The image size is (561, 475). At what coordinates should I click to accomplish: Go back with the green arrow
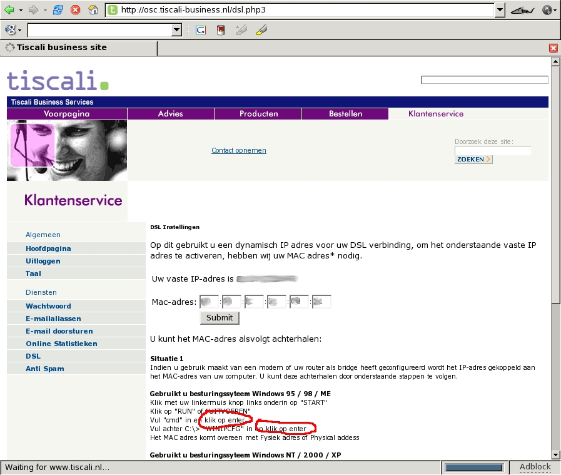tap(9, 9)
